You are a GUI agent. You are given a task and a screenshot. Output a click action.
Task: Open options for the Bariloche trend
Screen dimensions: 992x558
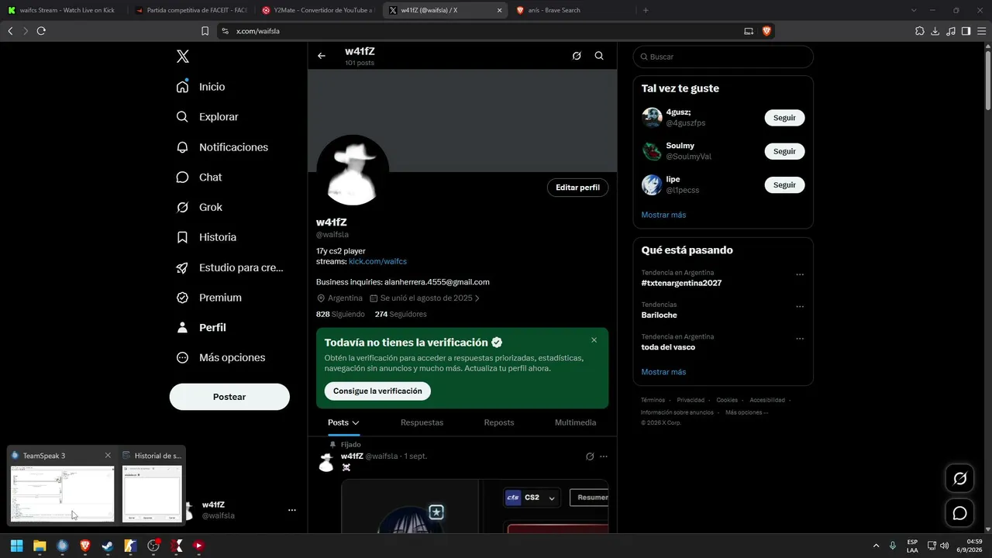click(x=800, y=307)
